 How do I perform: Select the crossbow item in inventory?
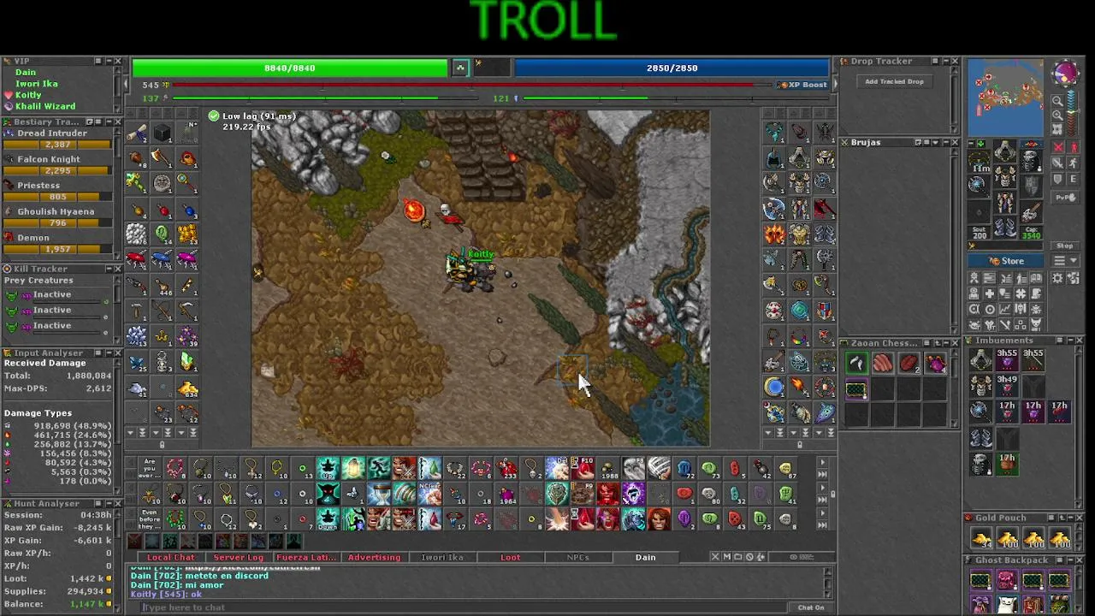pyautogui.click(x=163, y=310)
